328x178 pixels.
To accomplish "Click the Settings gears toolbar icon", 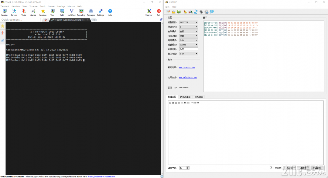I will 101,12.
